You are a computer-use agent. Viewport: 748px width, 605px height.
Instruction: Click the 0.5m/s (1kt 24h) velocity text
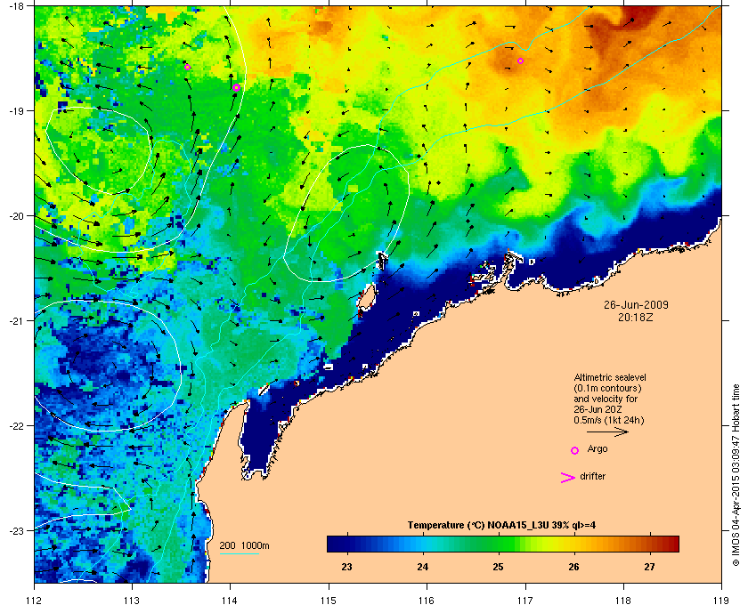point(609,421)
